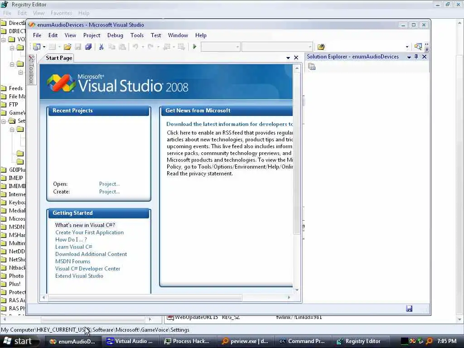Click Properties icon in Solution Explorer
This screenshot has height=348, width=464.
point(312,67)
